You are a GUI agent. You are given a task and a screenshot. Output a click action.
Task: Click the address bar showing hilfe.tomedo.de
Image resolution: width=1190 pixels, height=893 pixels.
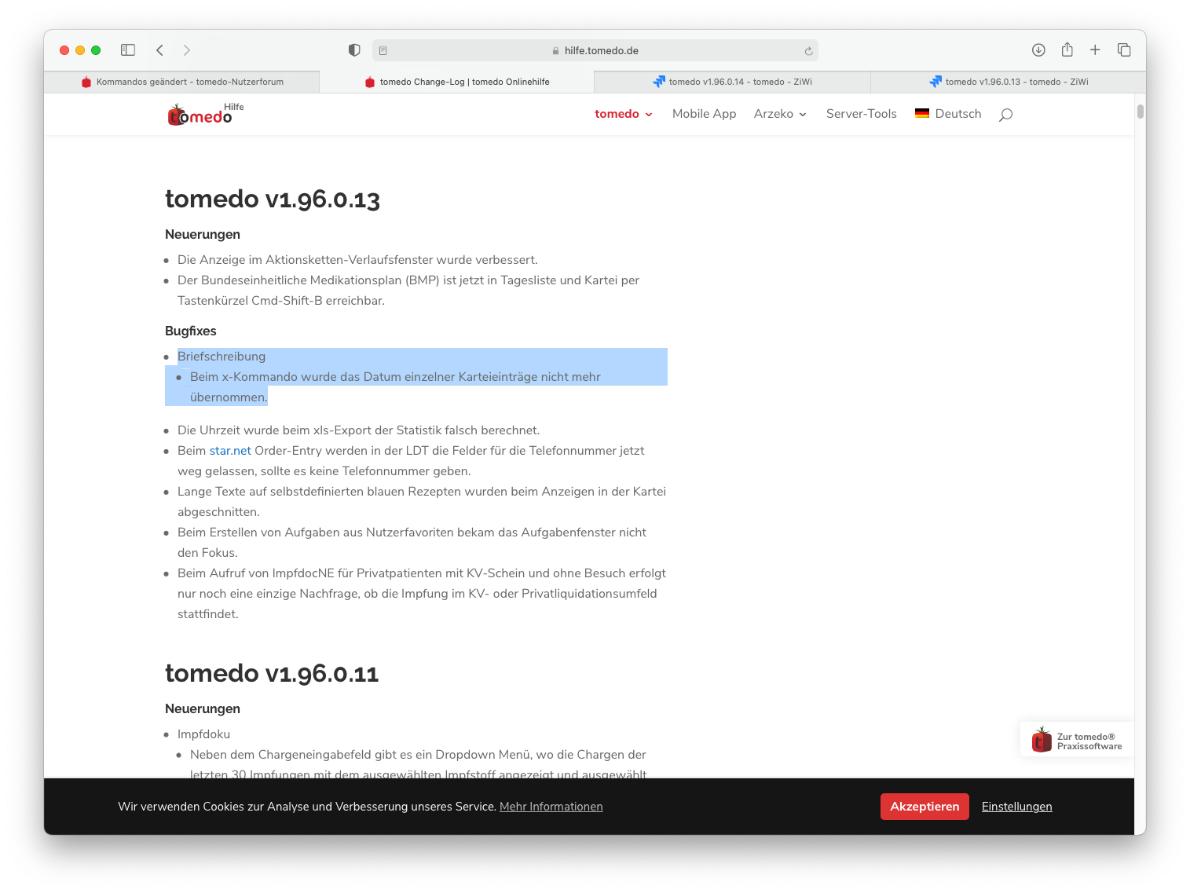(595, 50)
